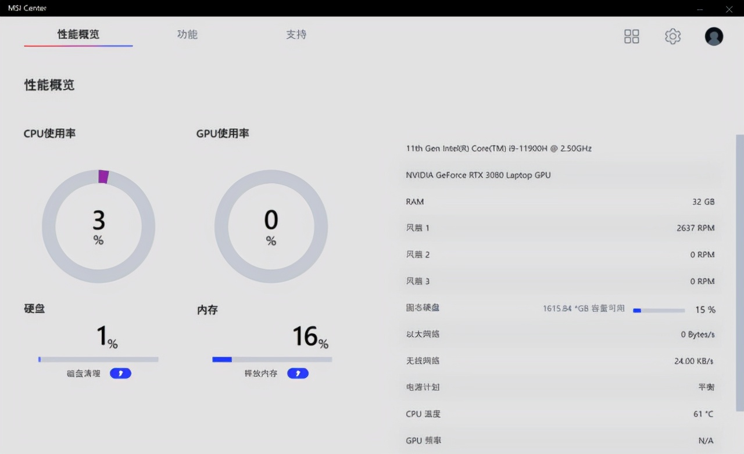Click the 2637 RPM value

pyautogui.click(x=696, y=228)
